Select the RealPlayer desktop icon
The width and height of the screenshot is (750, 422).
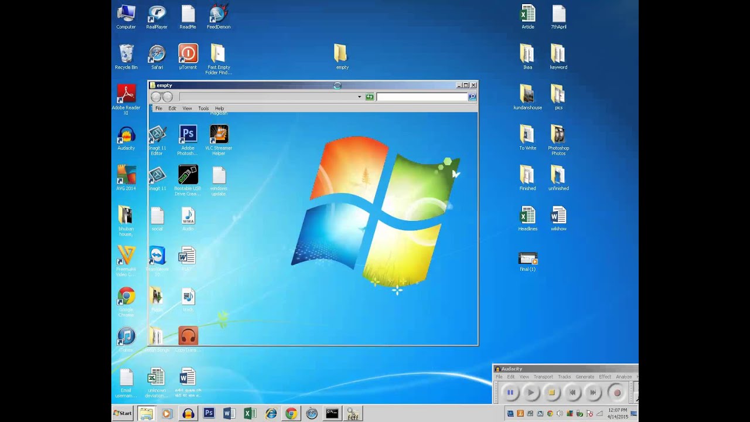[157, 17]
